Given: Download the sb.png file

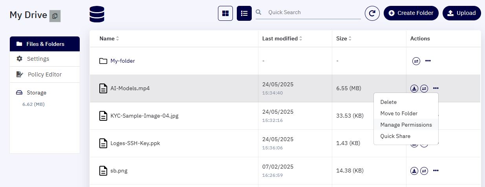Looking at the screenshot, I should pyautogui.click(x=414, y=171).
